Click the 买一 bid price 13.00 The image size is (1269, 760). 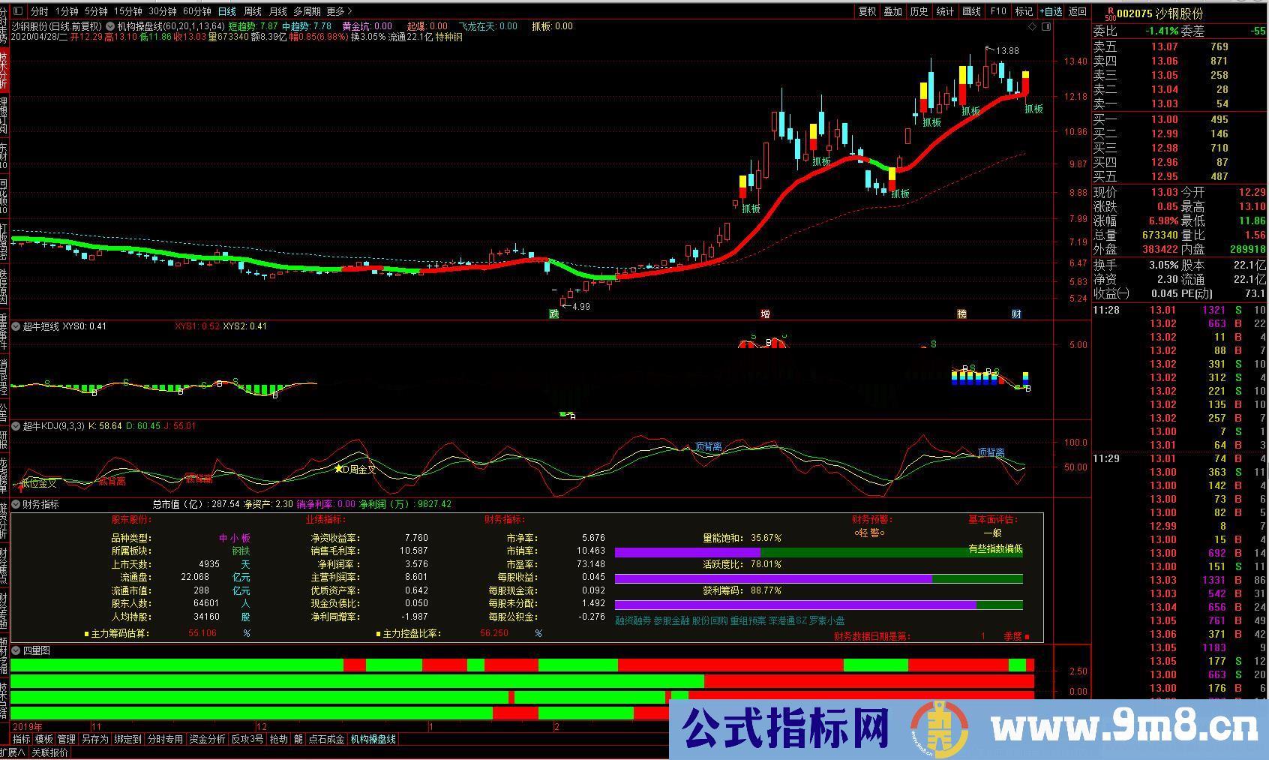click(x=1162, y=119)
